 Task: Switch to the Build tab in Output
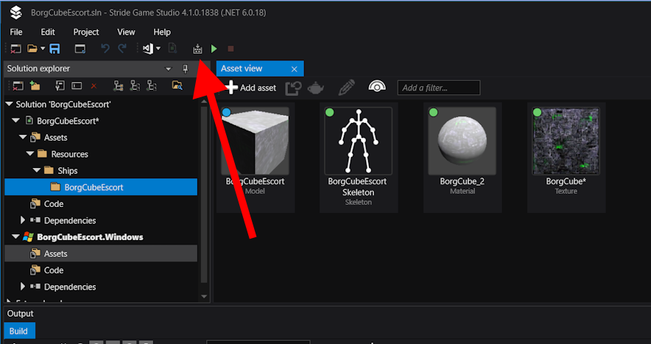[18, 331]
